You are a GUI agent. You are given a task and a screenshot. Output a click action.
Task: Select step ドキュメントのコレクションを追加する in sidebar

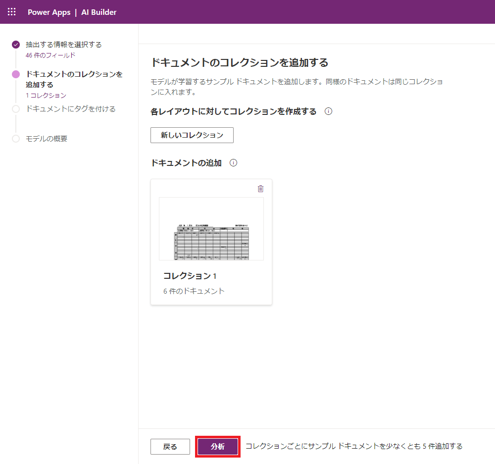pyautogui.click(x=74, y=79)
